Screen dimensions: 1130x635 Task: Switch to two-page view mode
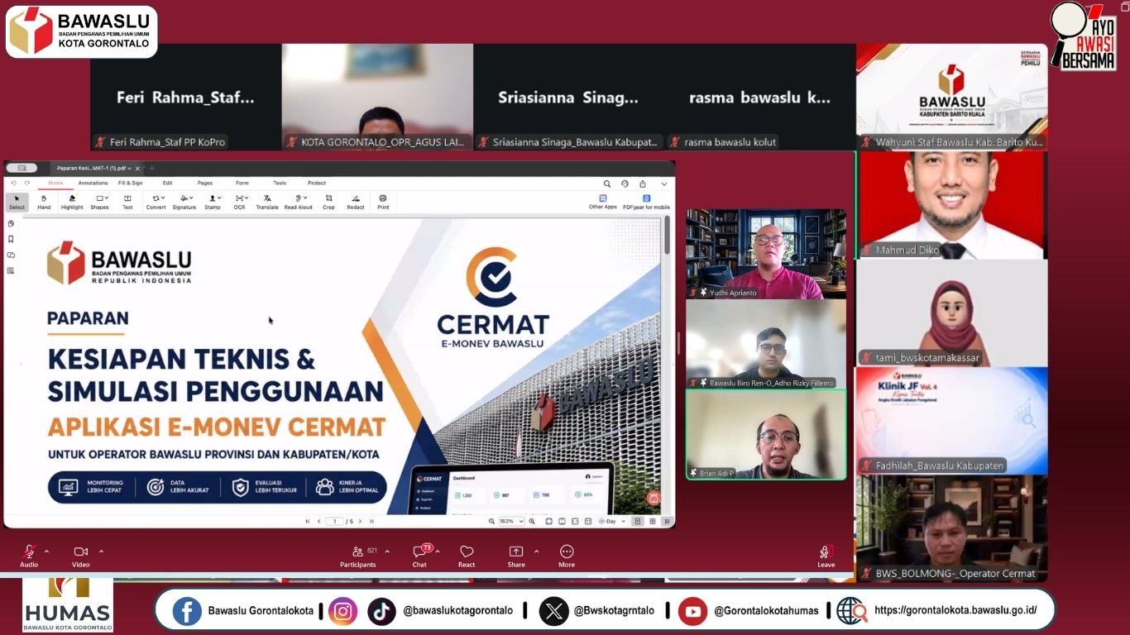point(653,521)
